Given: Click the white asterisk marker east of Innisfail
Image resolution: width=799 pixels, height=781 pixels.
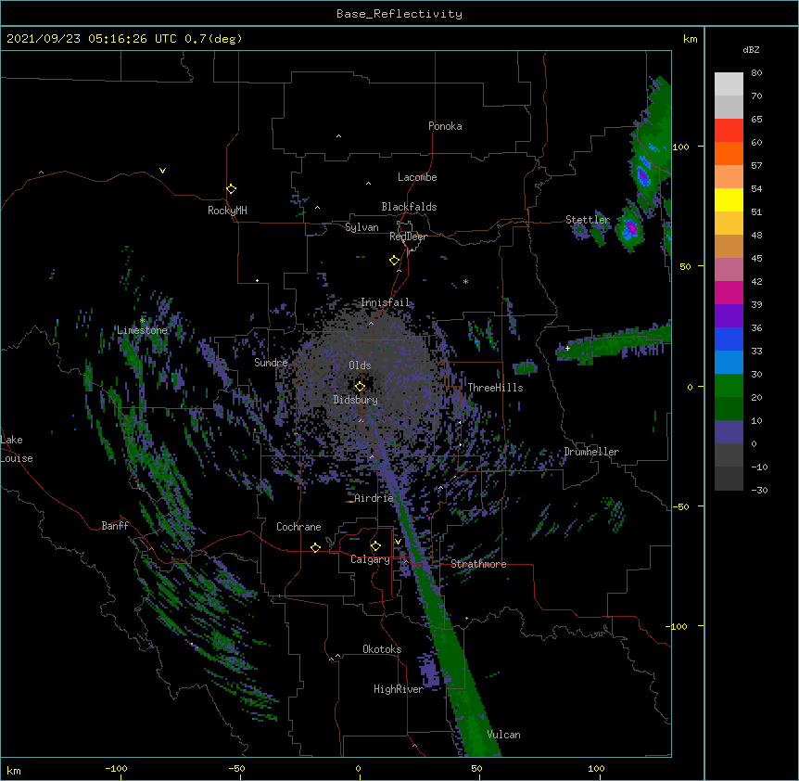Looking at the screenshot, I should (x=465, y=281).
